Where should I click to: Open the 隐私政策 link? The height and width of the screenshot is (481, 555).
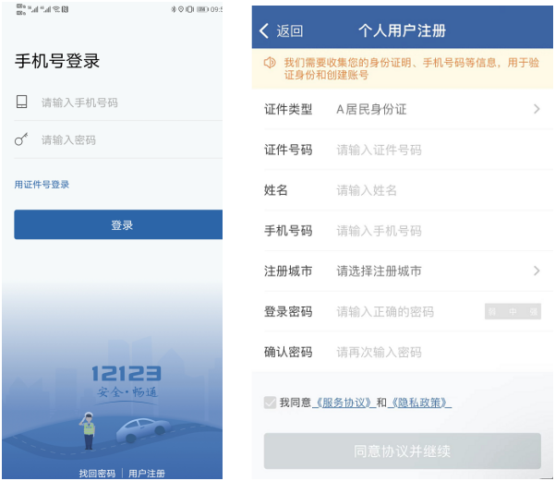(420, 403)
